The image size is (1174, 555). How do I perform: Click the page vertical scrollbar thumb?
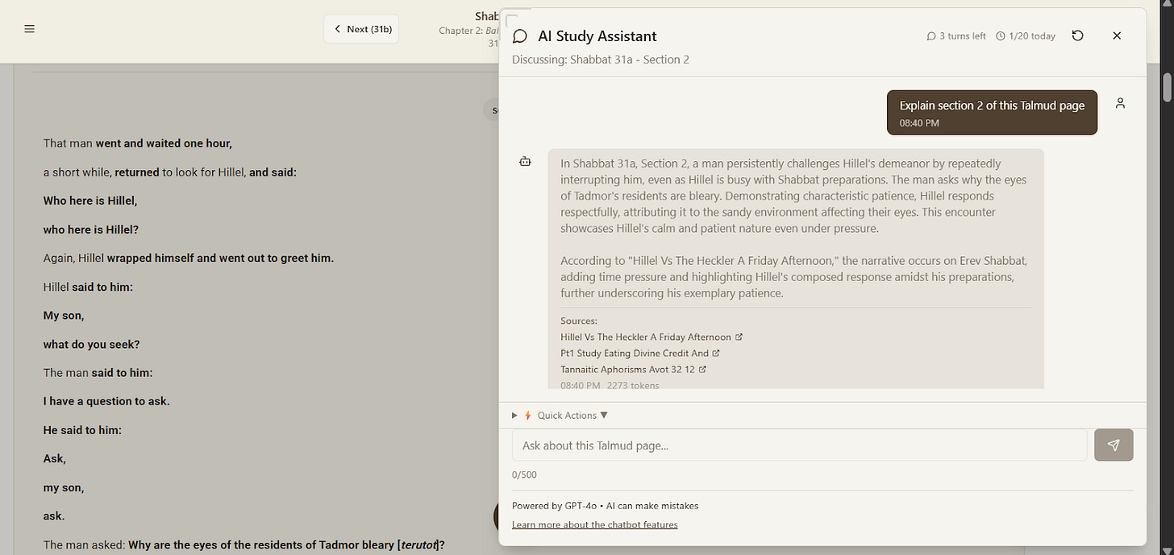tap(1167, 87)
